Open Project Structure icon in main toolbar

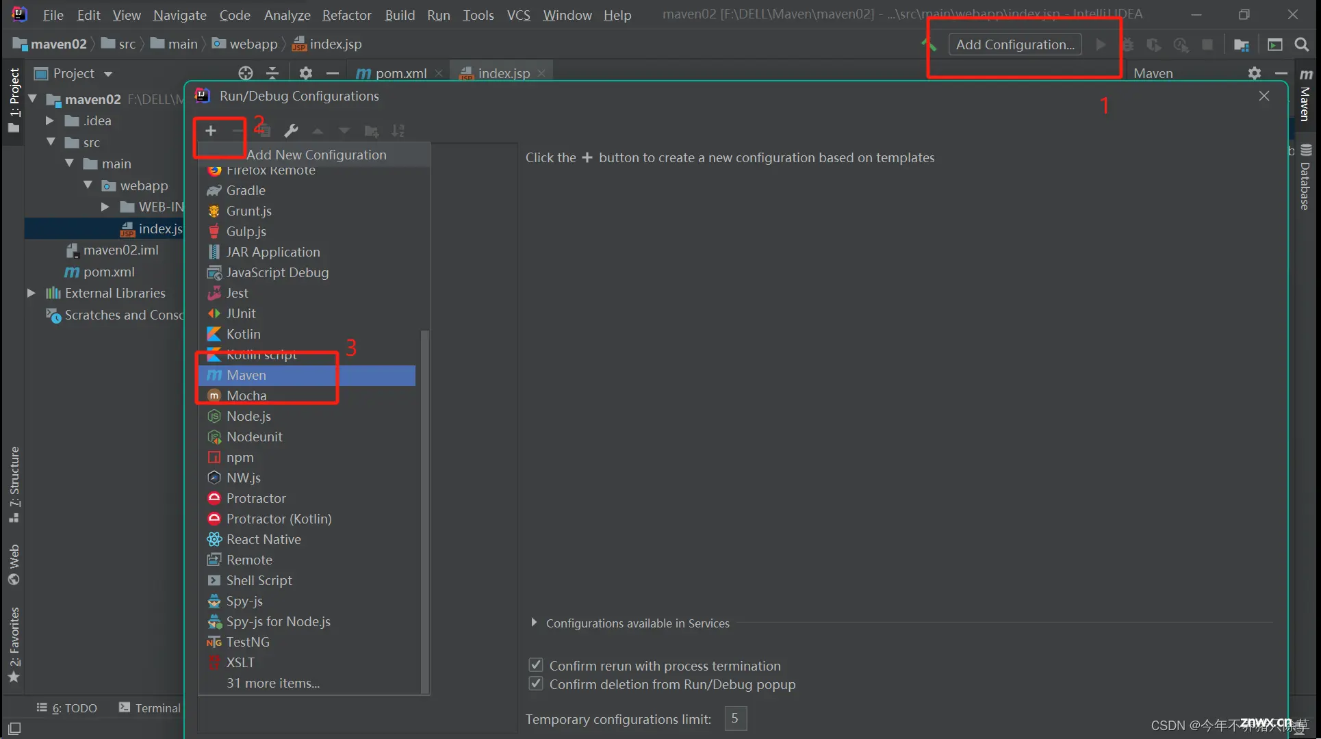pos(1242,44)
